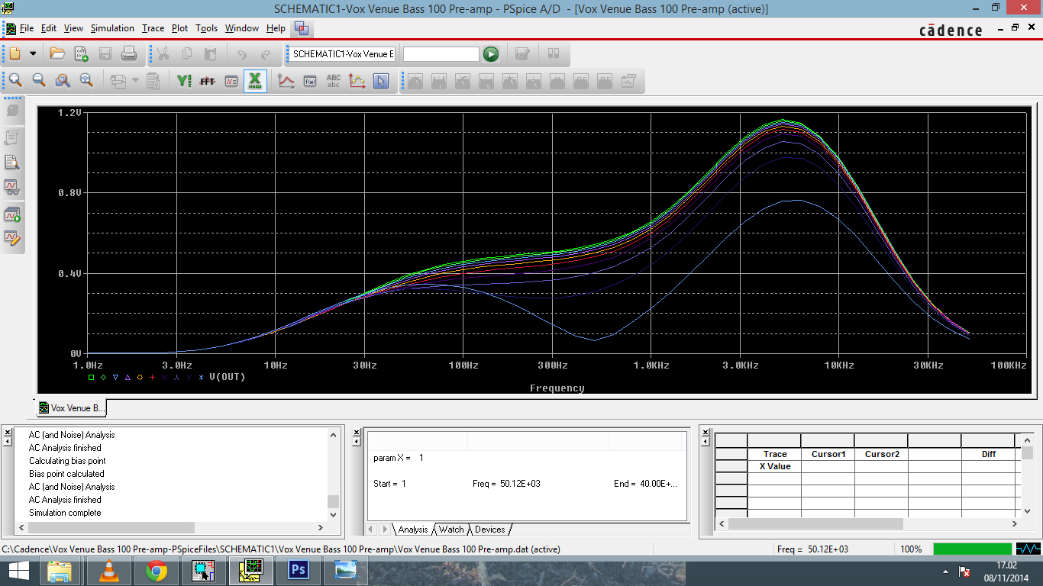Click the V(OUT) trace label in legend

pos(227,377)
